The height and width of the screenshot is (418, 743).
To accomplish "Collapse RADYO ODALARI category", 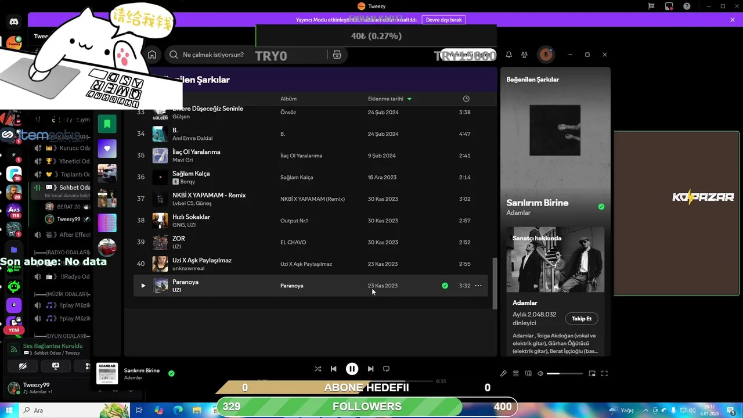I will [x=62, y=253].
